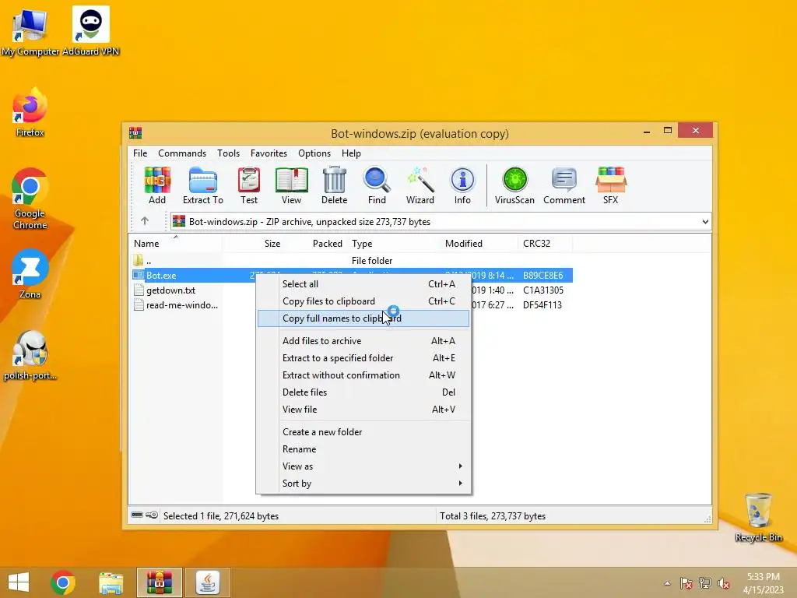Select the Bot.exe file row

coord(352,275)
